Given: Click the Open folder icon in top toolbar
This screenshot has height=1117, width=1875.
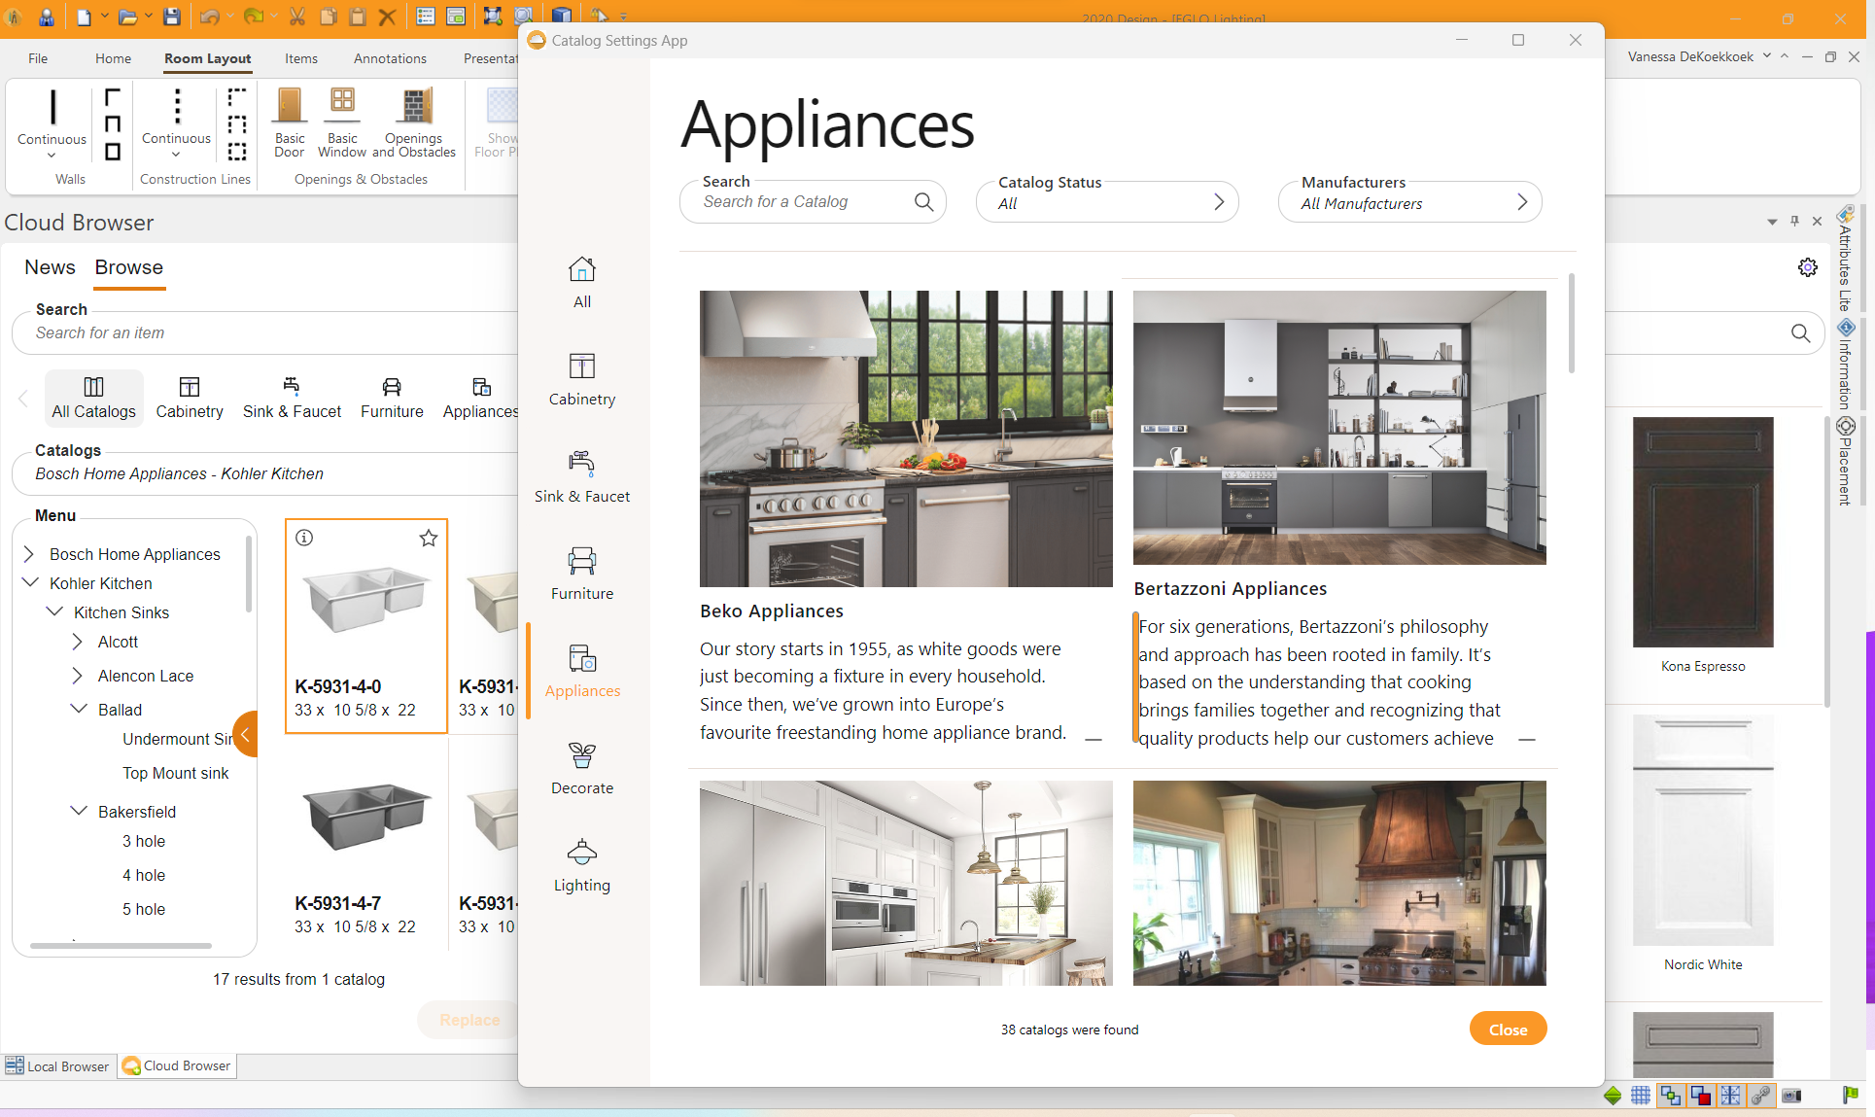Looking at the screenshot, I should [x=127, y=17].
